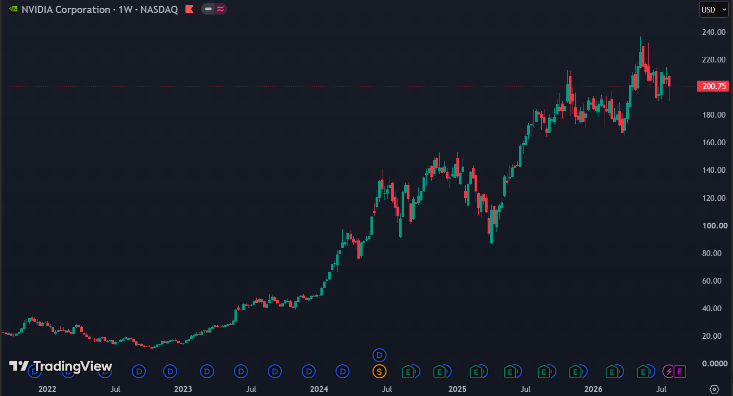Click the 180.00 price axis label

click(714, 115)
